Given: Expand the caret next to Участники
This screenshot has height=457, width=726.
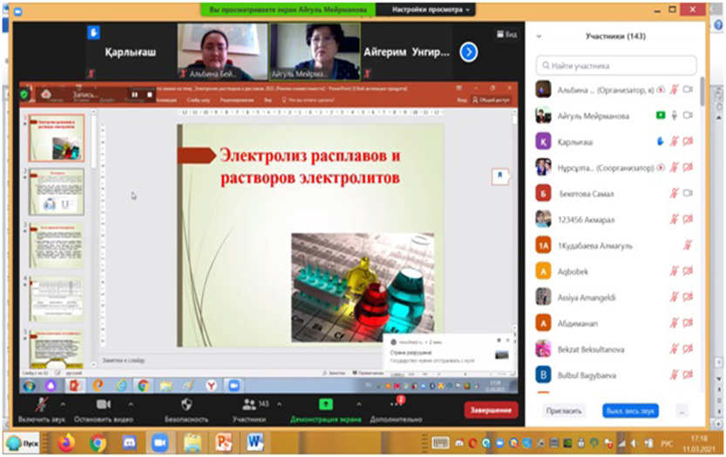Looking at the screenshot, I should 280,404.
